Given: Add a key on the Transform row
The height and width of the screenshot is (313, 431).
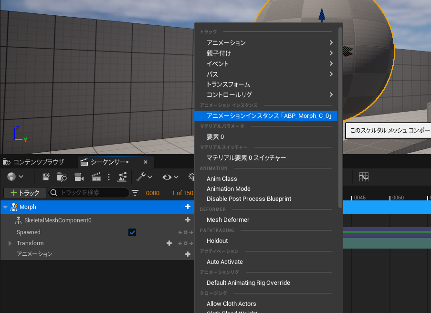Looking at the screenshot, I should click(x=186, y=243).
